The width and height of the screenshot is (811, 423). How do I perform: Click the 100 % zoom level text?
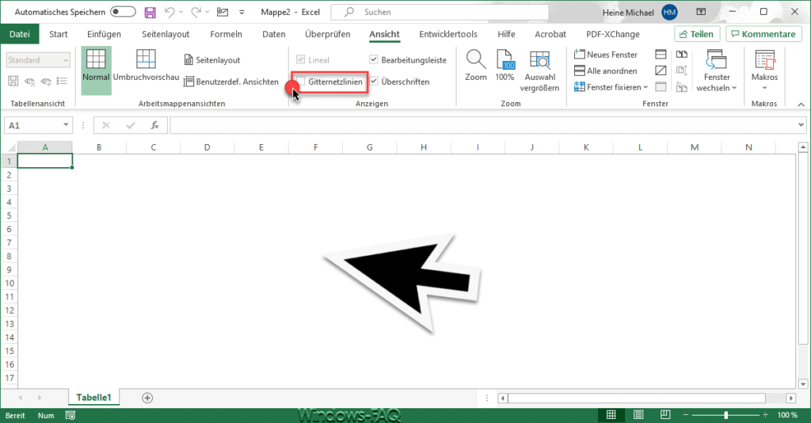click(787, 415)
